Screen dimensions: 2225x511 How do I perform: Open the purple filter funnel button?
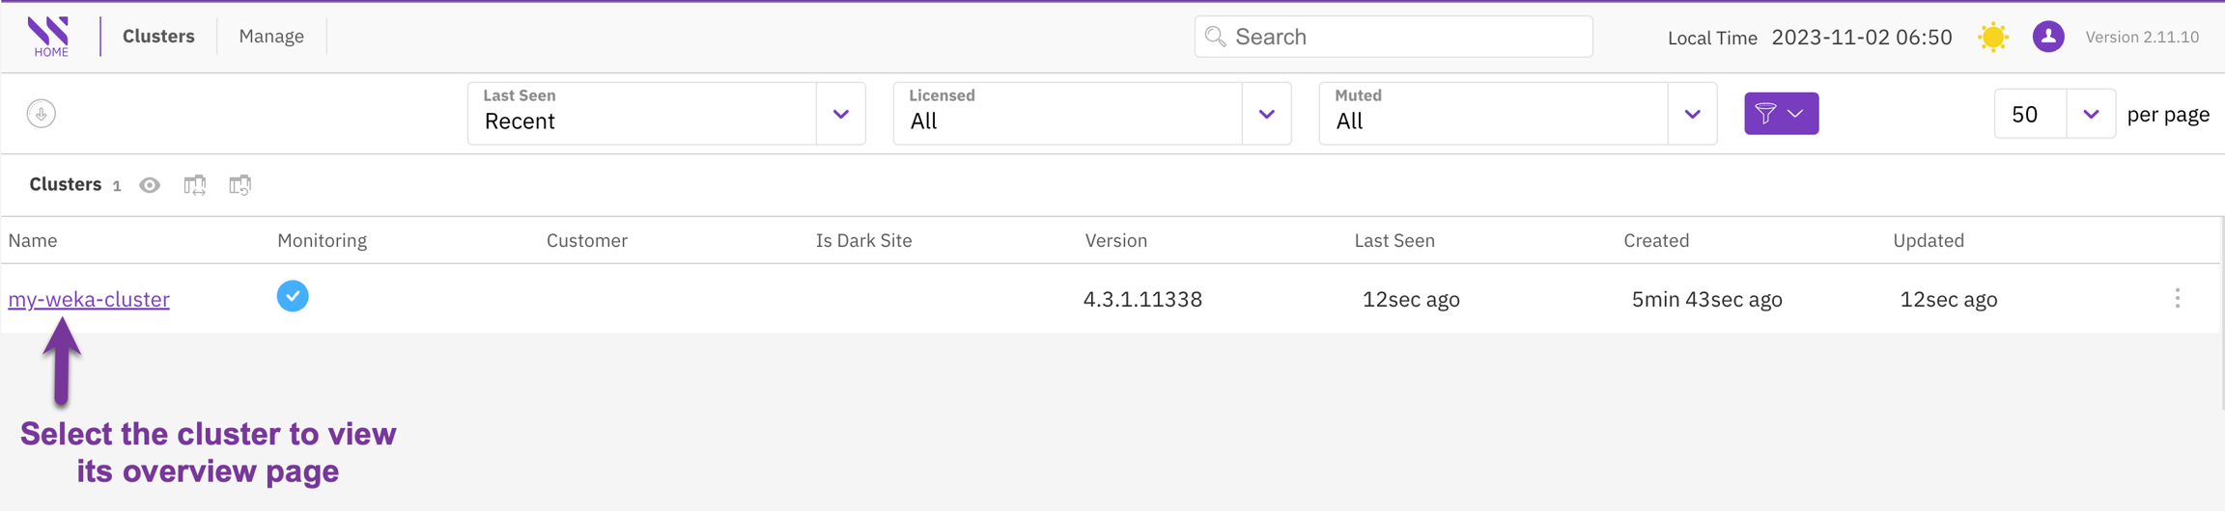(x=1780, y=114)
